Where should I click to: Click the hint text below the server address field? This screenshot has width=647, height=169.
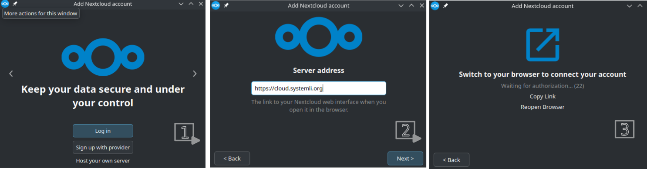click(x=319, y=106)
